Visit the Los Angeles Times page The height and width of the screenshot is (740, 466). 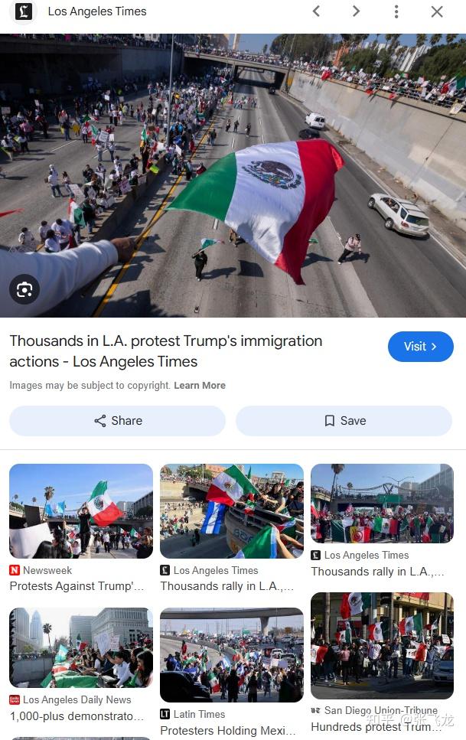tap(421, 347)
